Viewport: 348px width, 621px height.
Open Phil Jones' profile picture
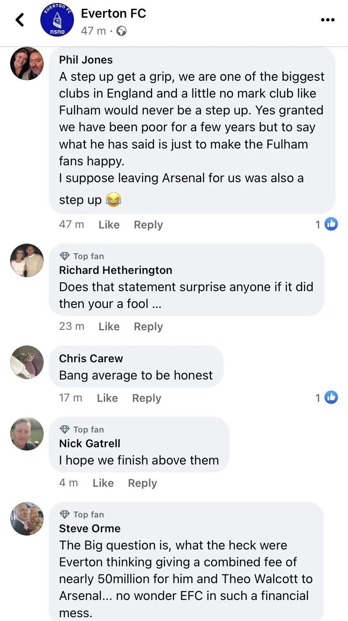pos(27,64)
